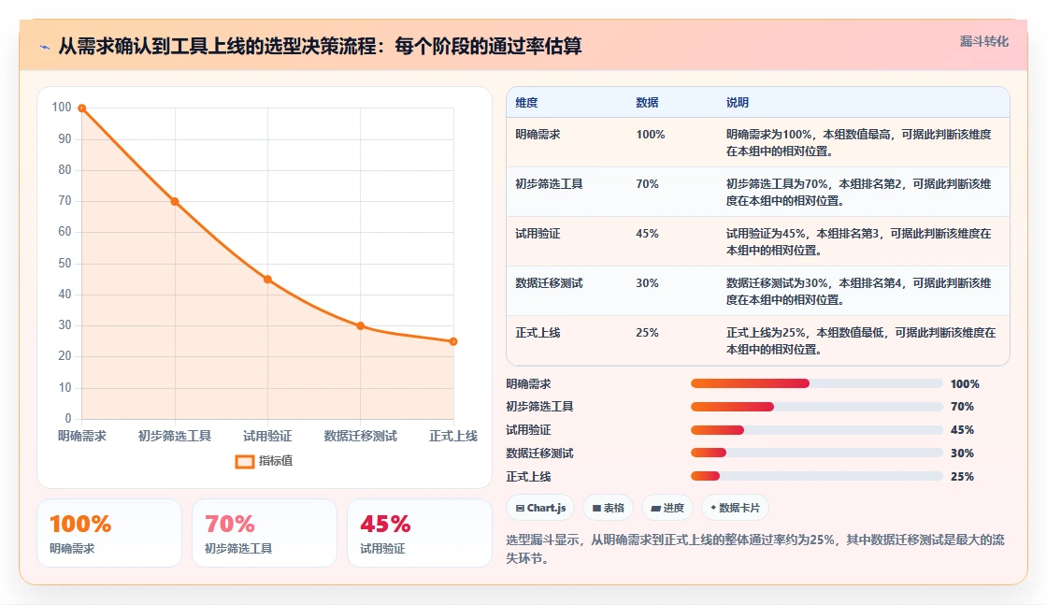Click the chart data point at 正式上线
The image size is (1047, 605).
click(453, 341)
